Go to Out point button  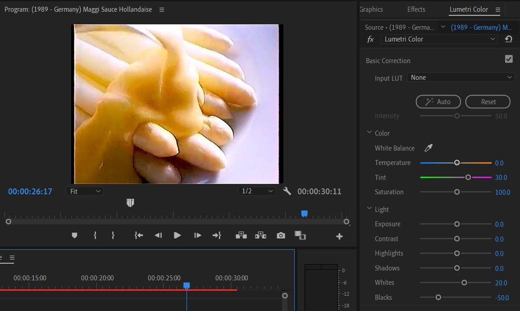tap(217, 235)
